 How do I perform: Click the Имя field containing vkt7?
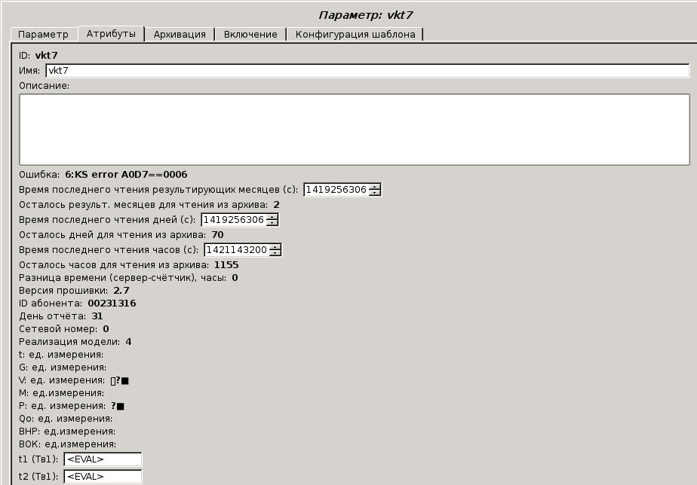tap(367, 71)
